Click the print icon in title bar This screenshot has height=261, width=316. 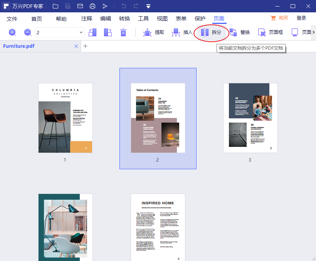(x=92, y=6)
